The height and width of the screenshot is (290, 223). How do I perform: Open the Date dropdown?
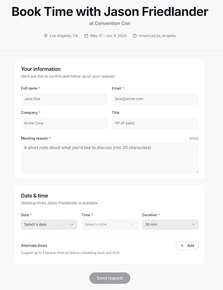[49, 224]
